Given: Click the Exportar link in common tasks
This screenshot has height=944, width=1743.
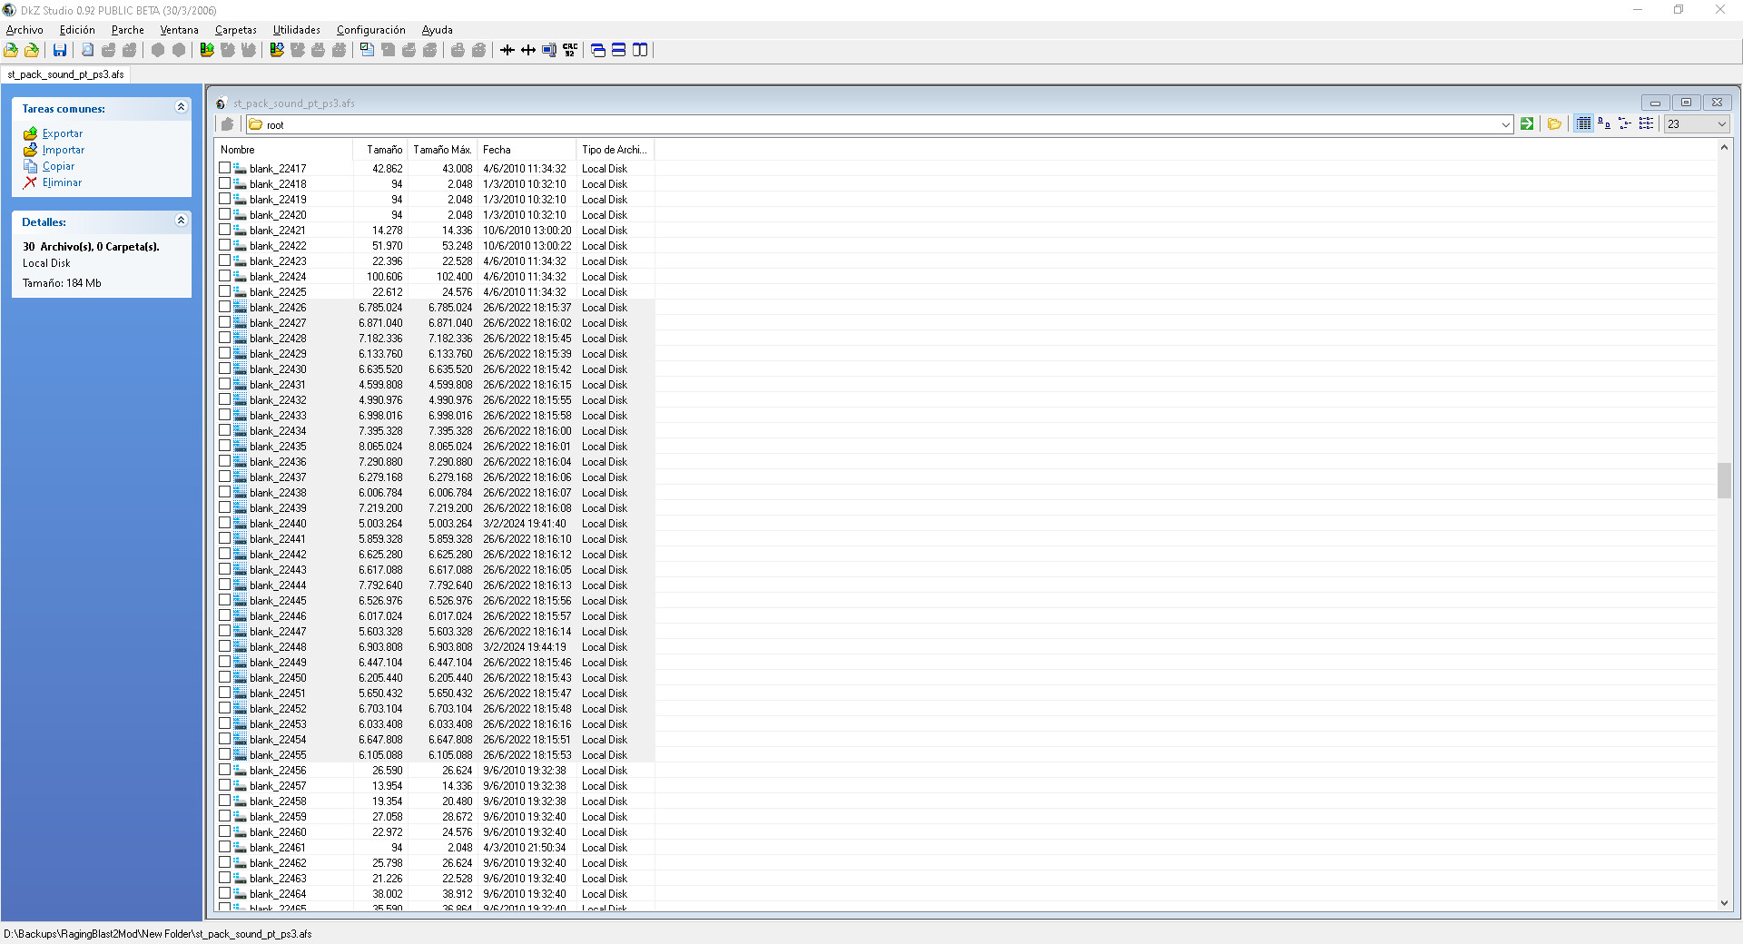Looking at the screenshot, I should point(62,133).
